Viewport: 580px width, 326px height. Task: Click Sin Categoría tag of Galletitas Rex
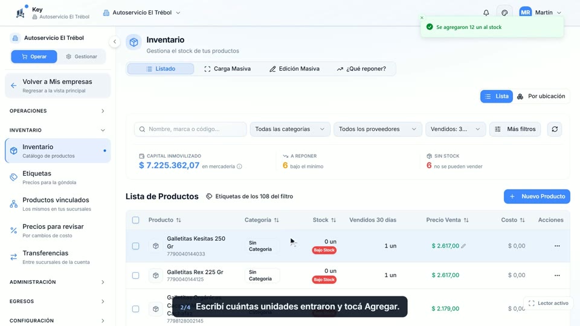pyautogui.click(x=262, y=275)
